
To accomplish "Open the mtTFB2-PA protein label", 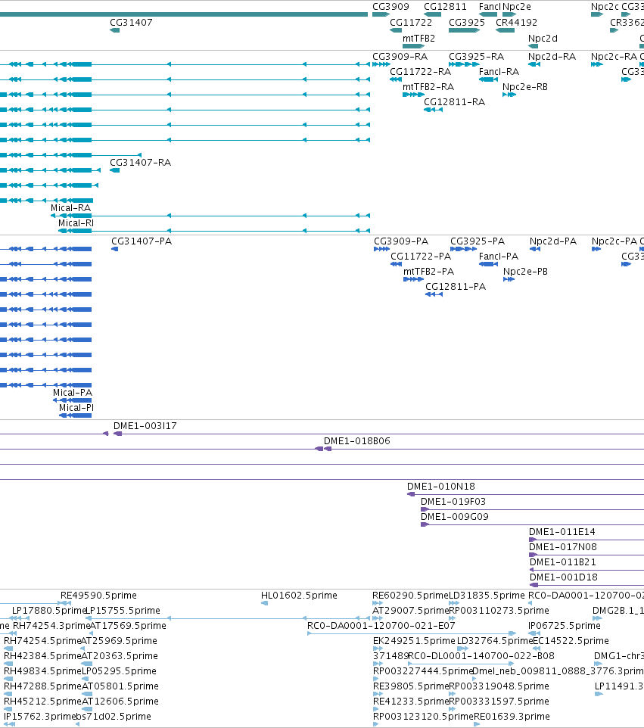I will click(428, 272).
